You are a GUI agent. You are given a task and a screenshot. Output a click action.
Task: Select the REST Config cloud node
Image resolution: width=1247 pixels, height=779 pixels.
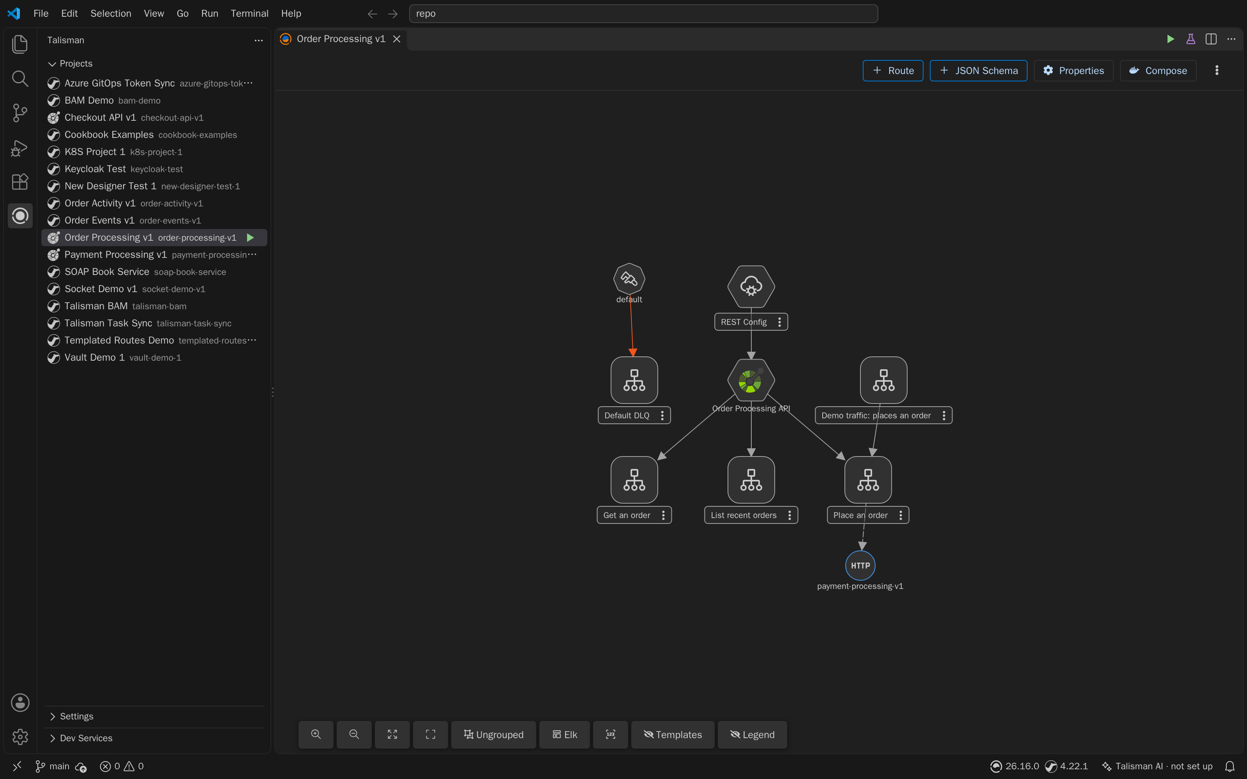point(751,286)
